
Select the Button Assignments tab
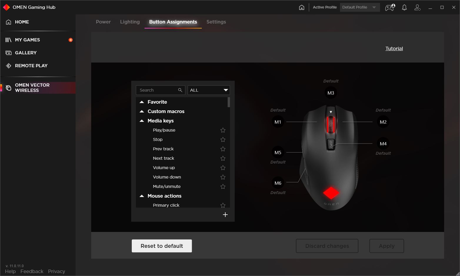173,22
